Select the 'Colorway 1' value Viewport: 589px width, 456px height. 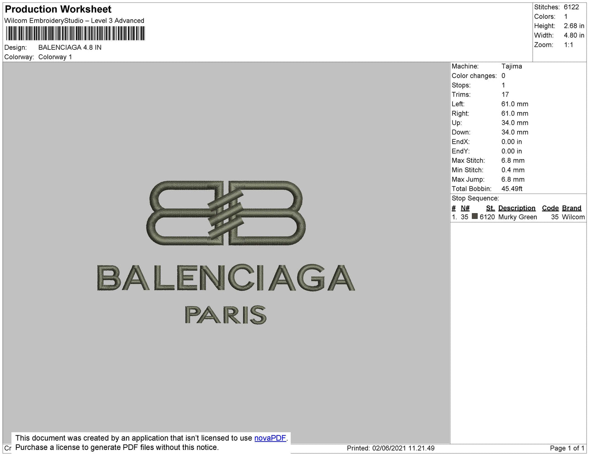(x=55, y=57)
